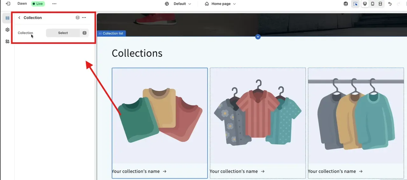The image size is (407, 180).
Task: Switch to fullscreen width preview
Action: pos(380,4)
